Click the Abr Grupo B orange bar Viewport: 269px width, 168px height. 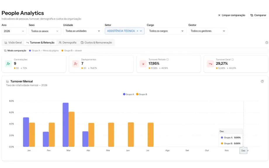tap(91, 135)
